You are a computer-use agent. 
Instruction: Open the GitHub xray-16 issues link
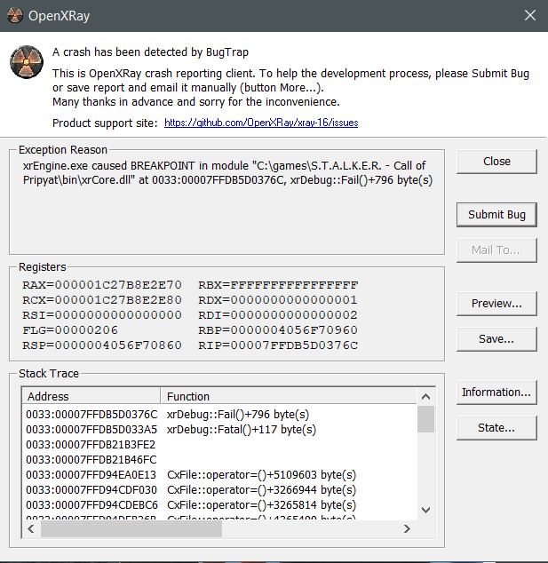pyautogui.click(x=261, y=123)
